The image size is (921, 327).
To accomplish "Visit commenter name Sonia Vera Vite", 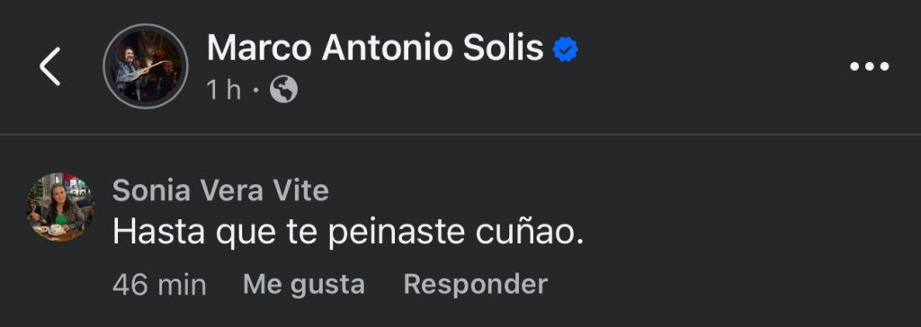I will pyautogui.click(x=220, y=191).
